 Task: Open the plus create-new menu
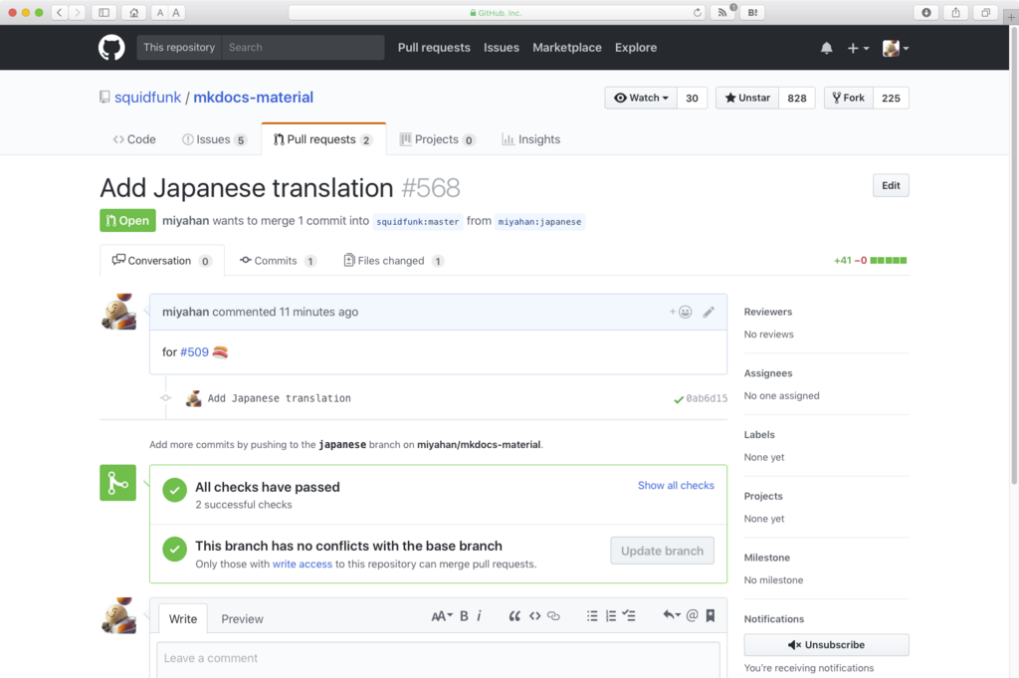[x=858, y=48]
